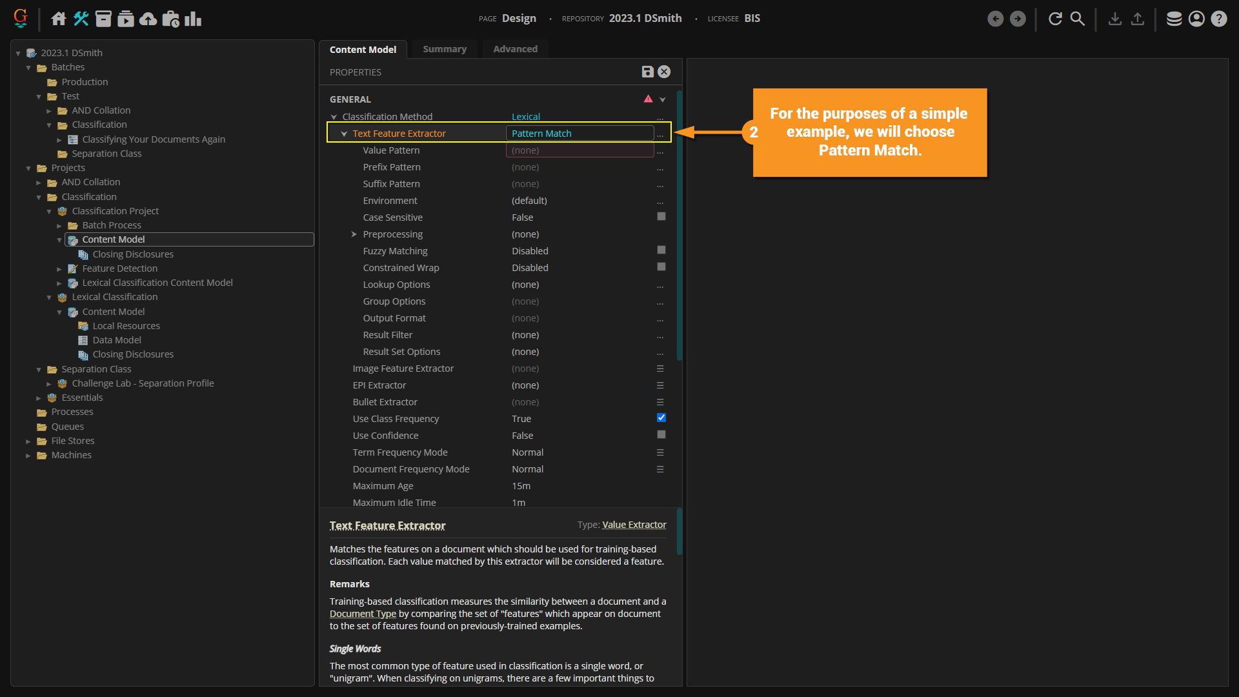Switch to the Summary tab

pyautogui.click(x=444, y=49)
